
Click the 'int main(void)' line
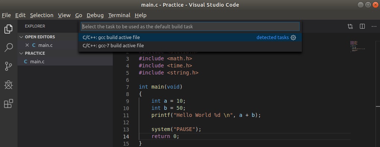pyautogui.click(x=160, y=87)
